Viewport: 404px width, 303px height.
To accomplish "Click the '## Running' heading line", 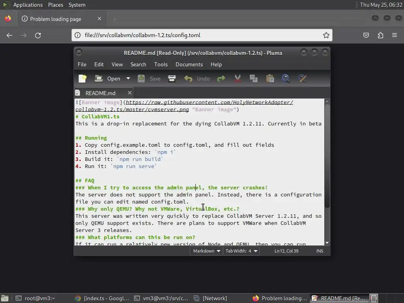I will pos(91,138).
